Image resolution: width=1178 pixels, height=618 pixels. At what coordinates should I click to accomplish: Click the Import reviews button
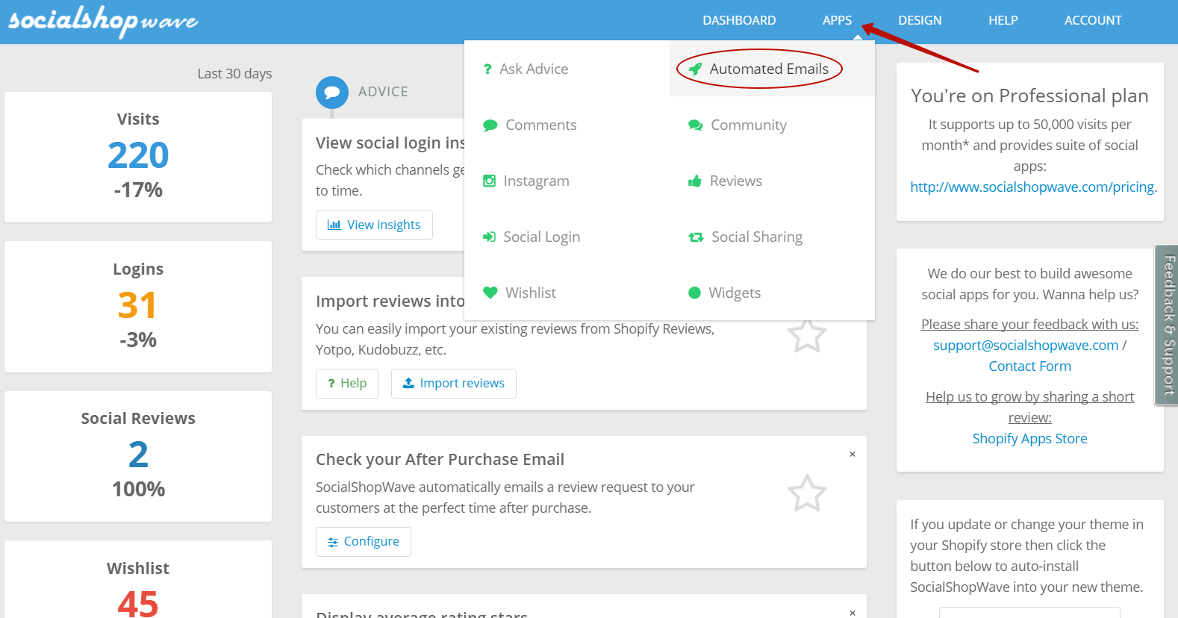(454, 383)
